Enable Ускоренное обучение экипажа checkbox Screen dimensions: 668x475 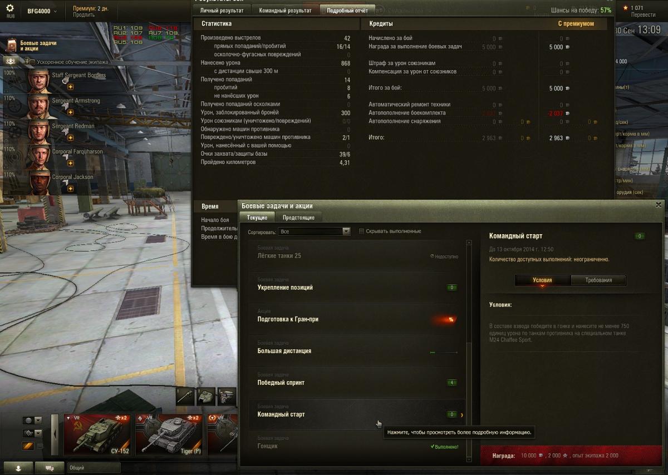(32, 62)
